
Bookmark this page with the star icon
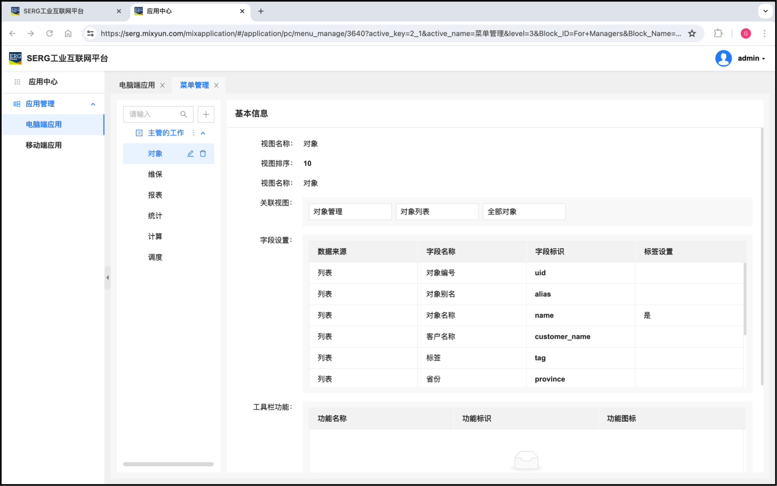(692, 34)
